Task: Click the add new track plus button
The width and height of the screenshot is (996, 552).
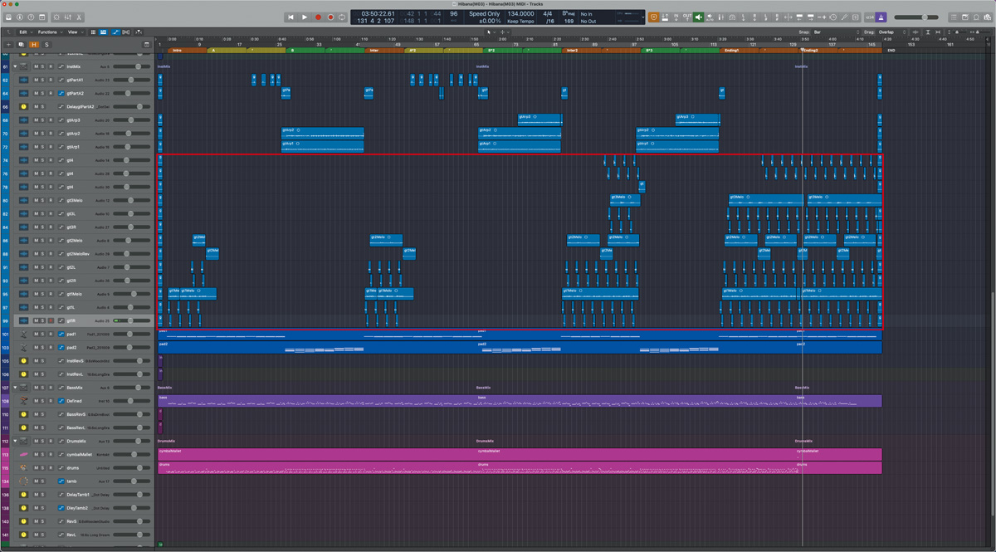Action: click(8, 44)
